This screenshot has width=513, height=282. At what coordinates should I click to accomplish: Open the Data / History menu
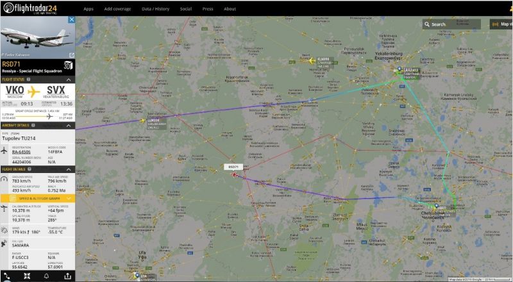(x=155, y=9)
